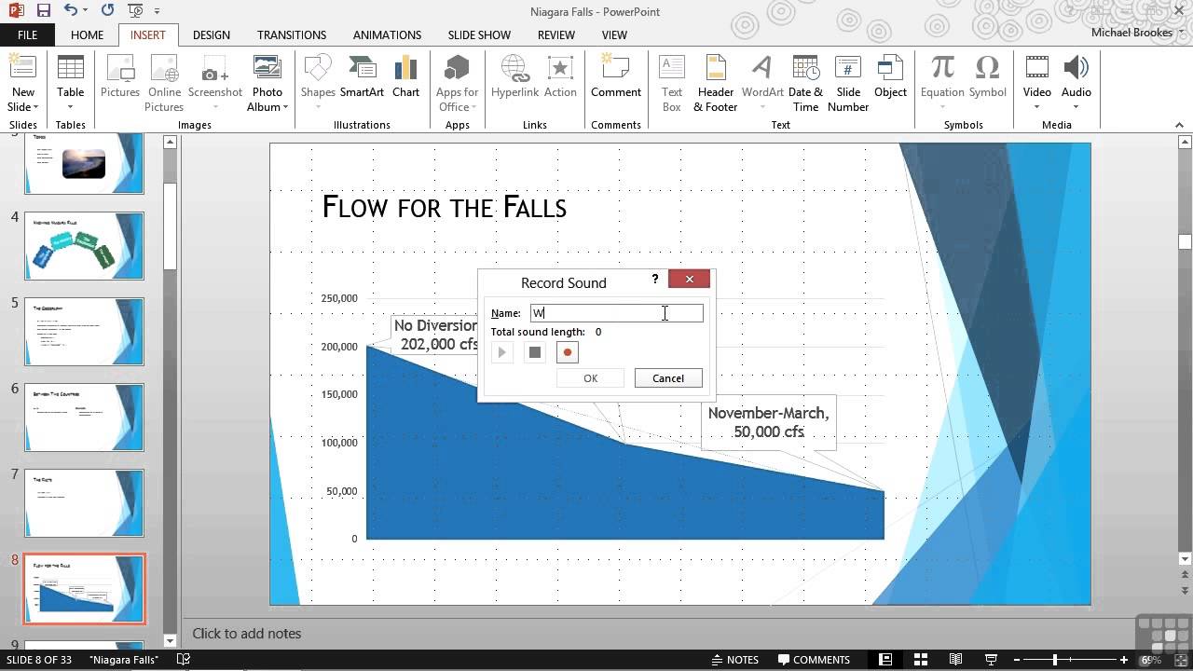Switch to the REVIEW tab
The image size is (1193, 671).
tap(555, 34)
